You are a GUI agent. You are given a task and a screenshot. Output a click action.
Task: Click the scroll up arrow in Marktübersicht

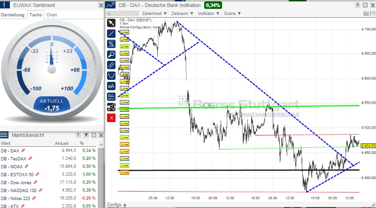(101, 144)
